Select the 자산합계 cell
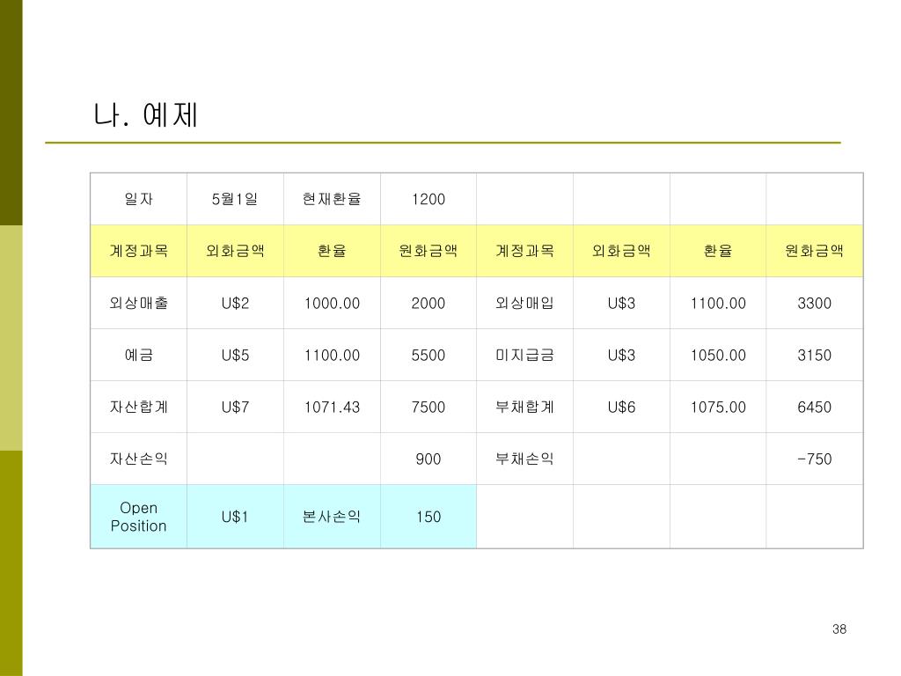 pyautogui.click(x=138, y=407)
